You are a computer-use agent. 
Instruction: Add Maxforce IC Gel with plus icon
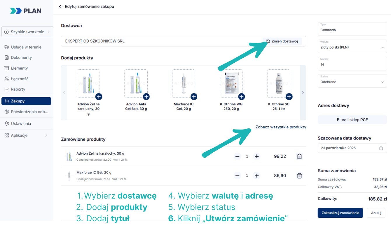194,97
